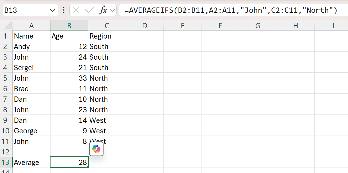This screenshot has height=173, width=348.
Task: Click the three-dot divider next to Name Box
Action: pos(64,10)
